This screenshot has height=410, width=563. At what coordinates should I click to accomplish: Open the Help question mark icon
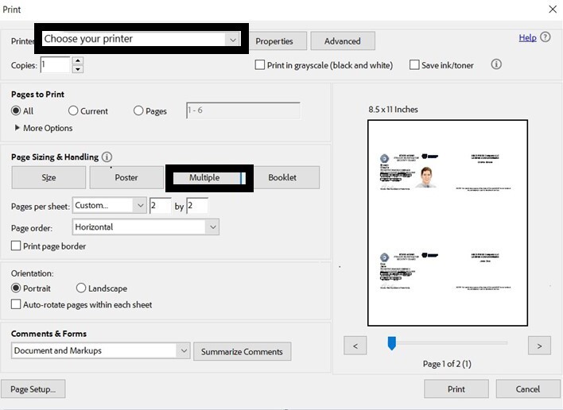545,37
